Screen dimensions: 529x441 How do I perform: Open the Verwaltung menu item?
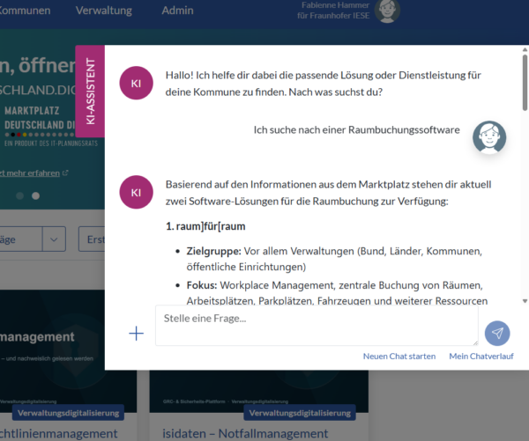104,11
